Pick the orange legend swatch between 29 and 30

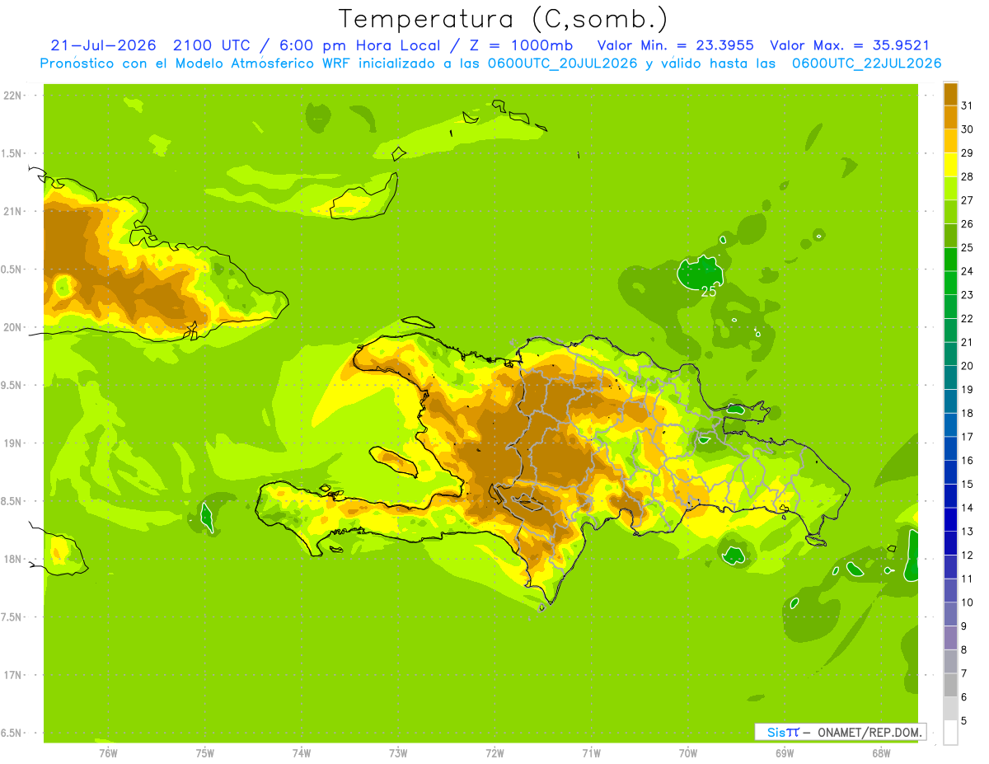coord(950,141)
